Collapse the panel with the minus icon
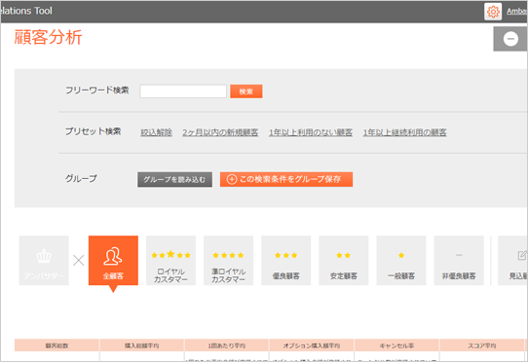 (x=510, y=39)
